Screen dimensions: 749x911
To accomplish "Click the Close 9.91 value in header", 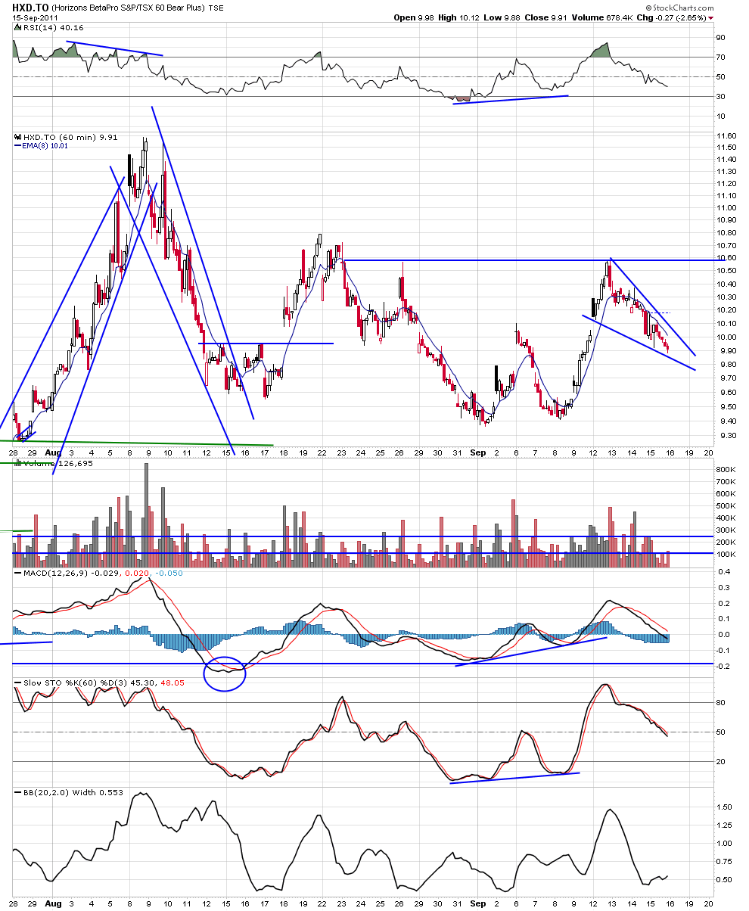I will tap(559, 17).
